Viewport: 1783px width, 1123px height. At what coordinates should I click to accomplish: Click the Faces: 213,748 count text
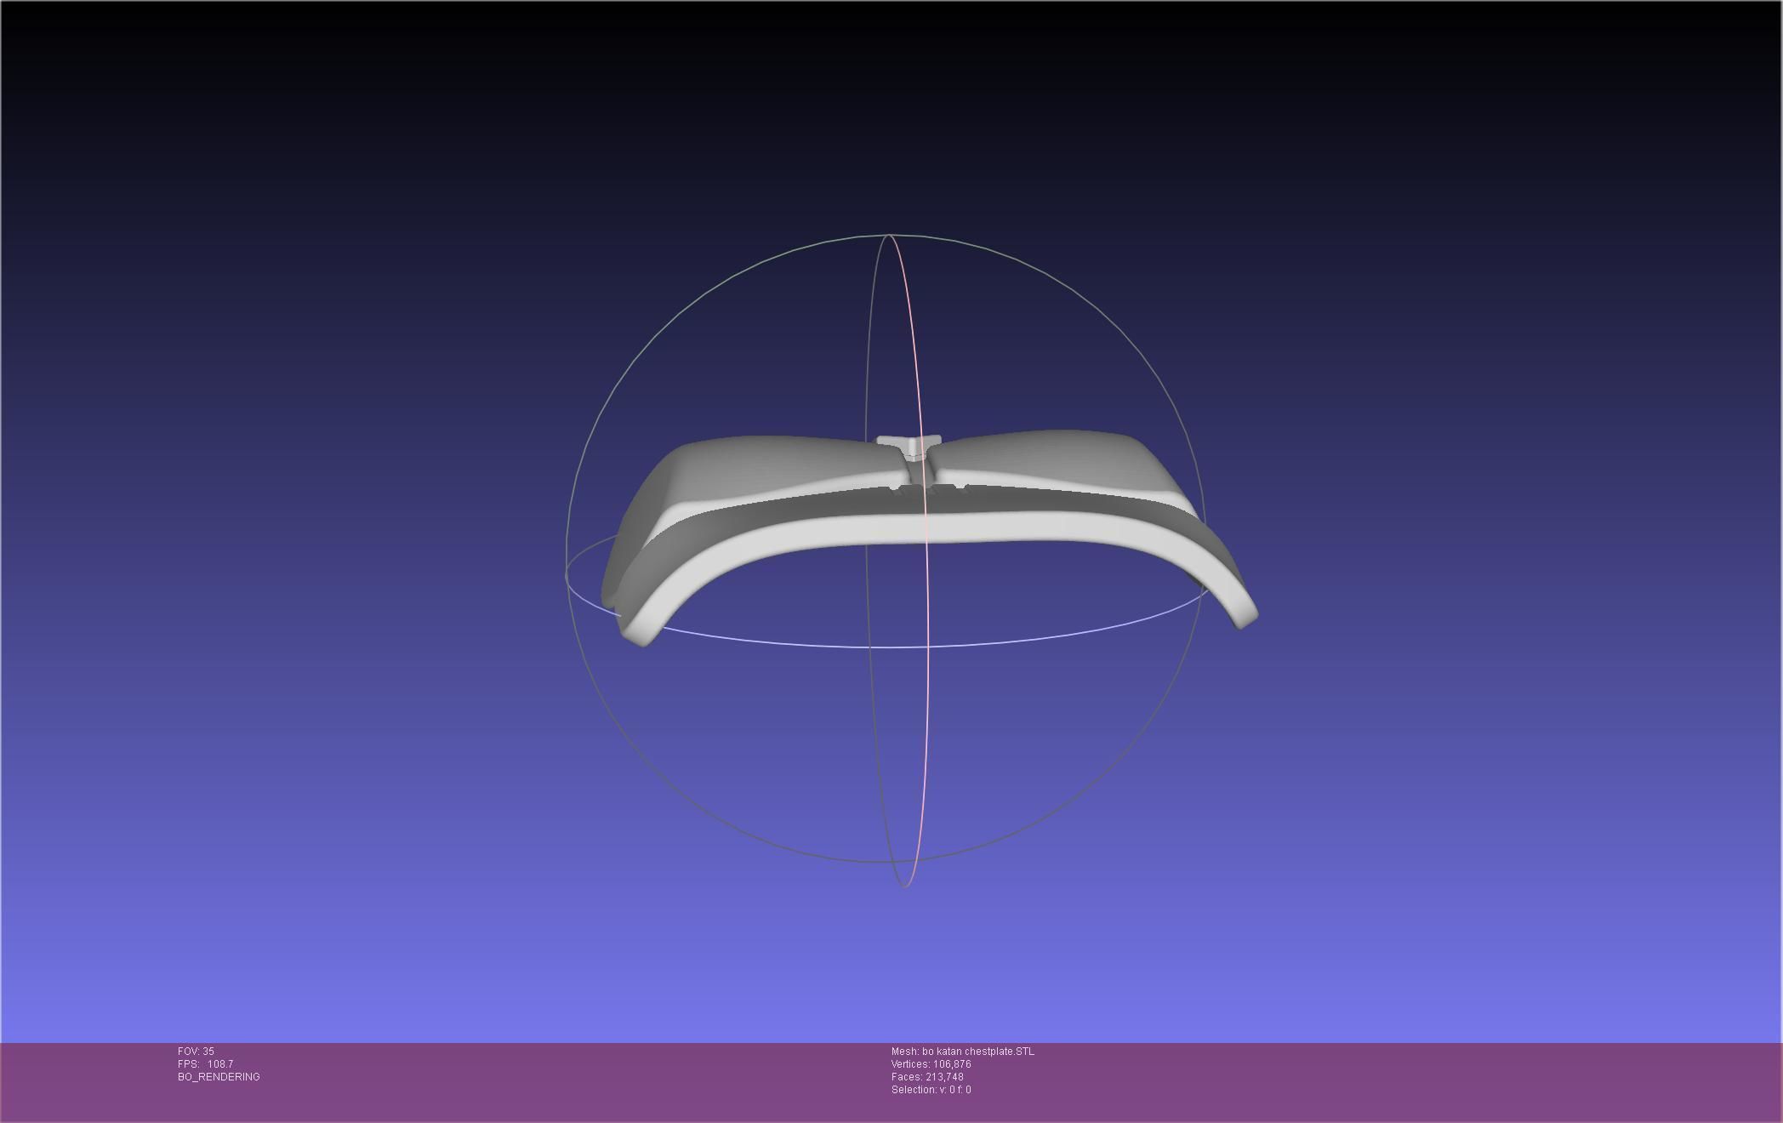927,1077
